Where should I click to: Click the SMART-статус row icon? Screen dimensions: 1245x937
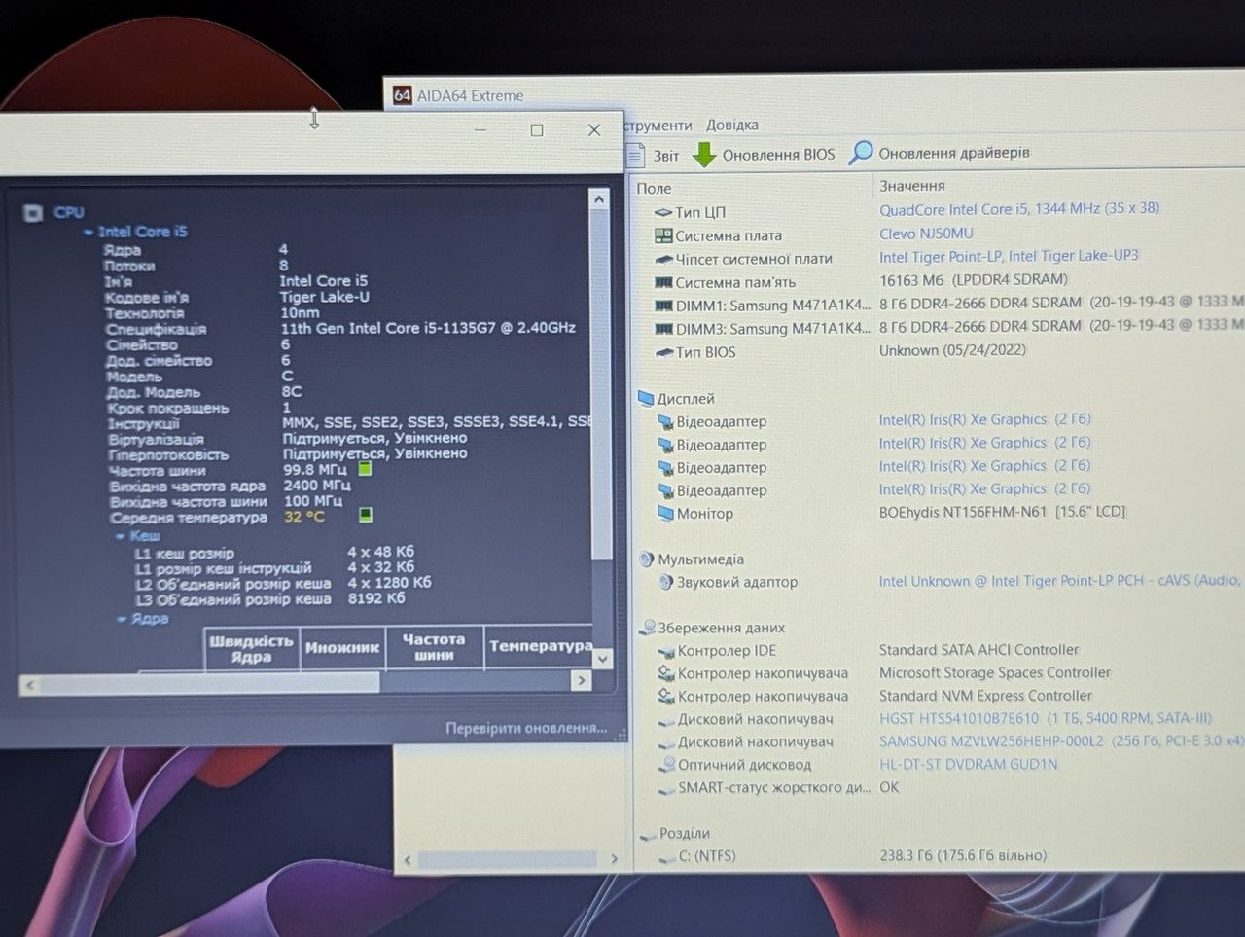(x=666, y=789)
